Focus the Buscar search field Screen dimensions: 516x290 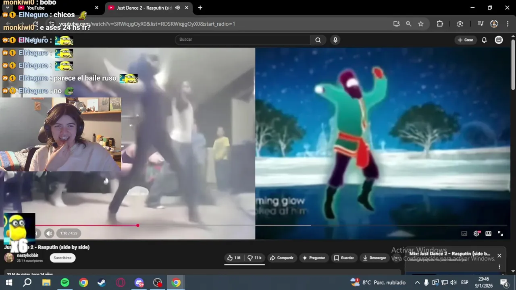[243, 40]
